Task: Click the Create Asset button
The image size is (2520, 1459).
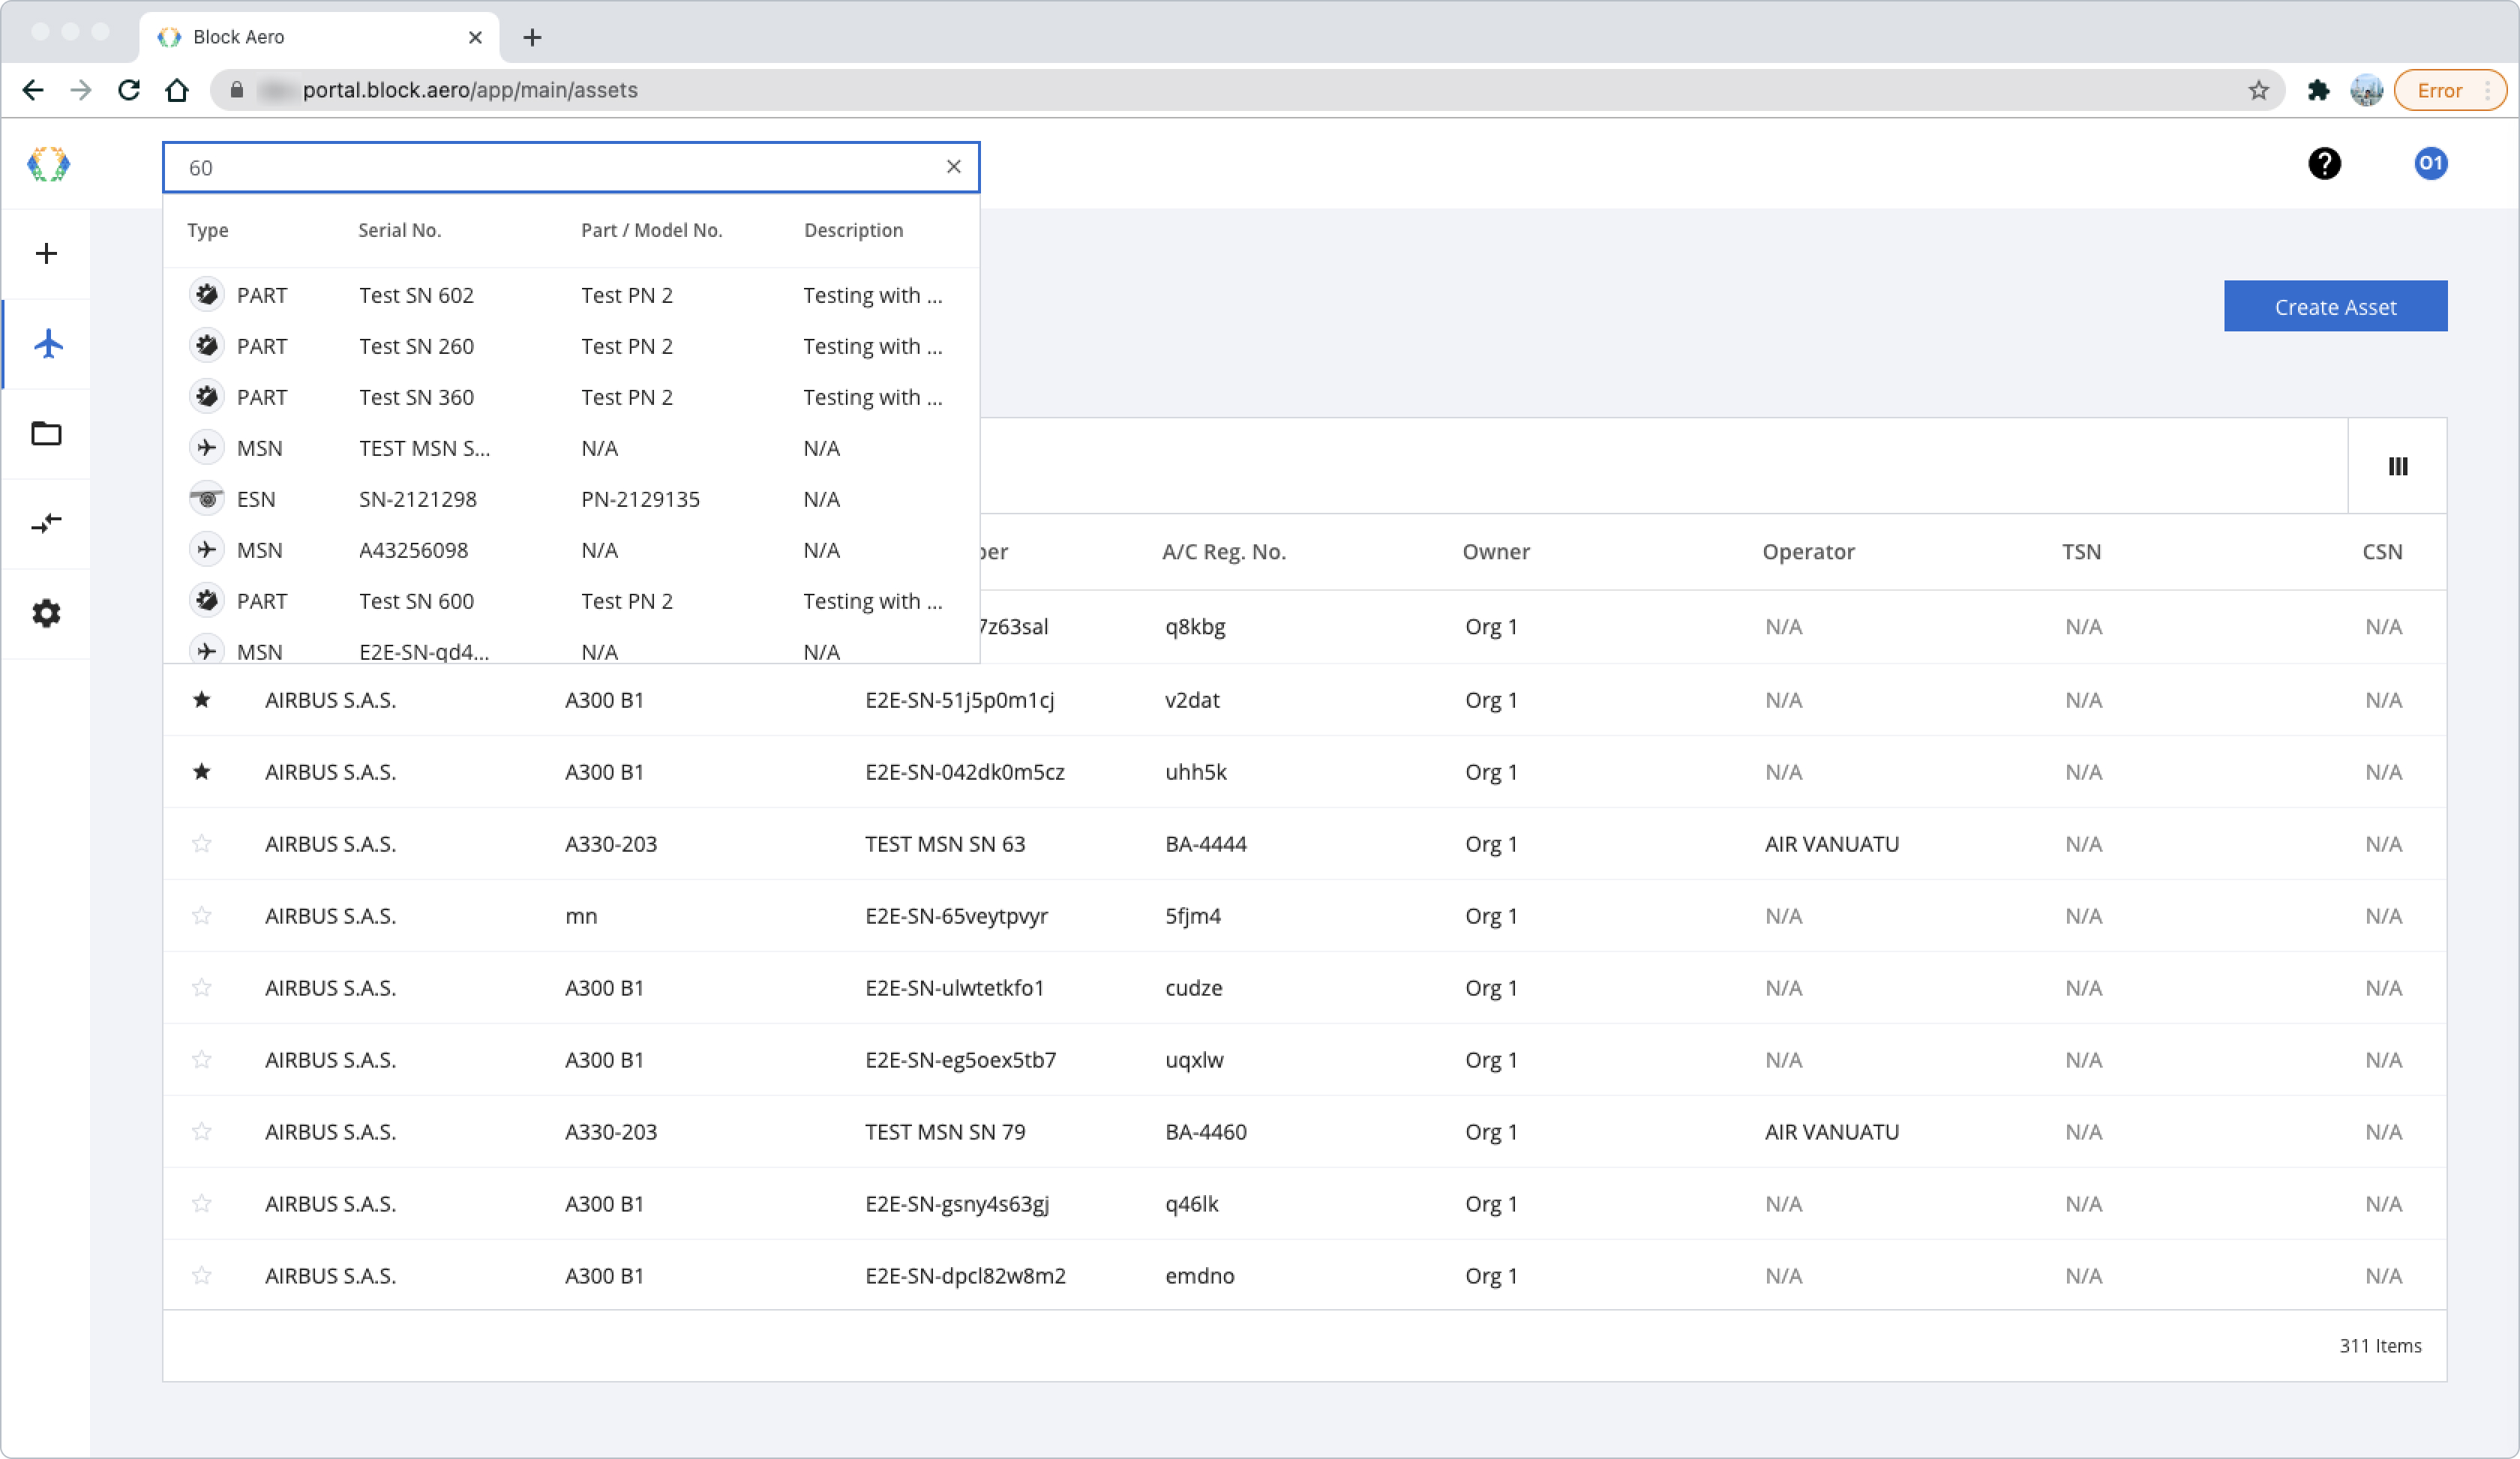Action: [x=2335, y=306]
